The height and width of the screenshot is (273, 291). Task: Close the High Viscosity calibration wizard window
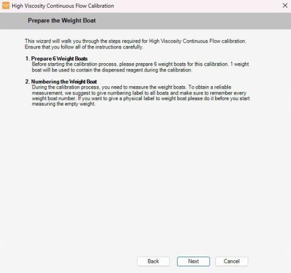[x=285, y=5]
